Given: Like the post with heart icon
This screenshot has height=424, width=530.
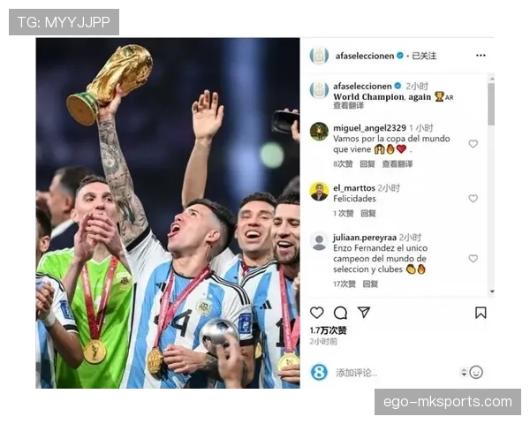Looking at the screenshot, I should coord(317,313).
